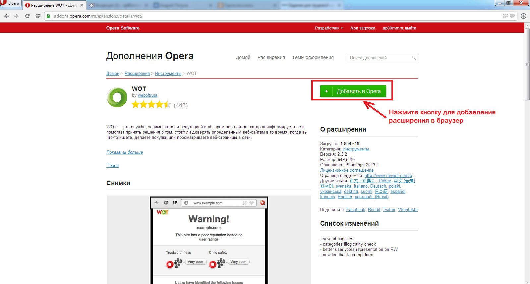This screenshot has width=530, height=284.
Task: Open Расширения navigation item
Action: click(x=271, y=57)
